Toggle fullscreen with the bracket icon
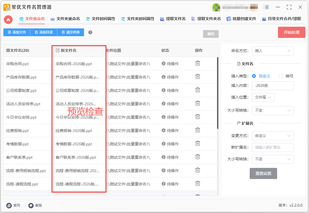The image size is (309, 213). click(289, 7)
